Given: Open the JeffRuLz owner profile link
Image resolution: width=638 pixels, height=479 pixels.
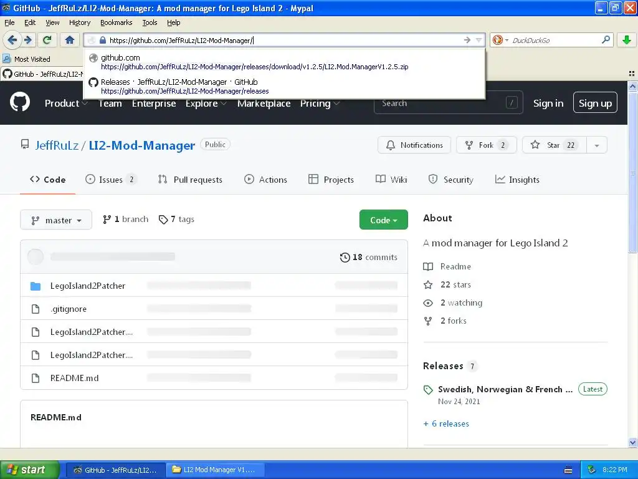Looking at the screenshot, I should pyautogui.click(x=57, y=145).
